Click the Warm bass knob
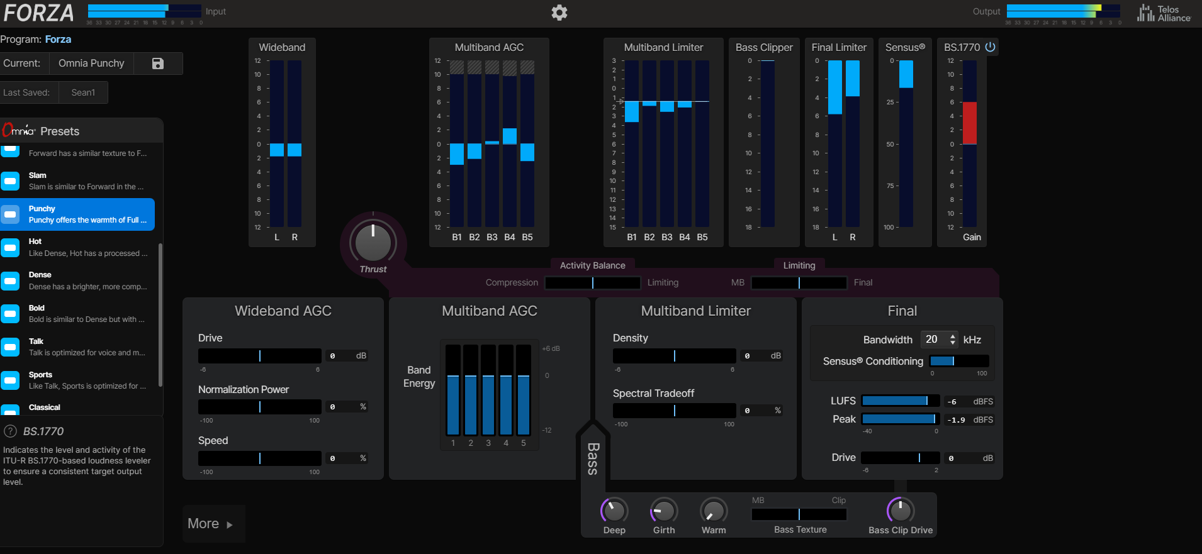Image resolution: width=1202 pixels, height=554 pixels. (714, 511)
